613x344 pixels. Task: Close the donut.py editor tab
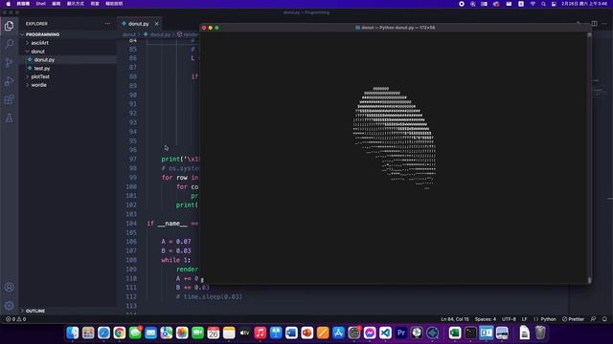tap(156, 24)
